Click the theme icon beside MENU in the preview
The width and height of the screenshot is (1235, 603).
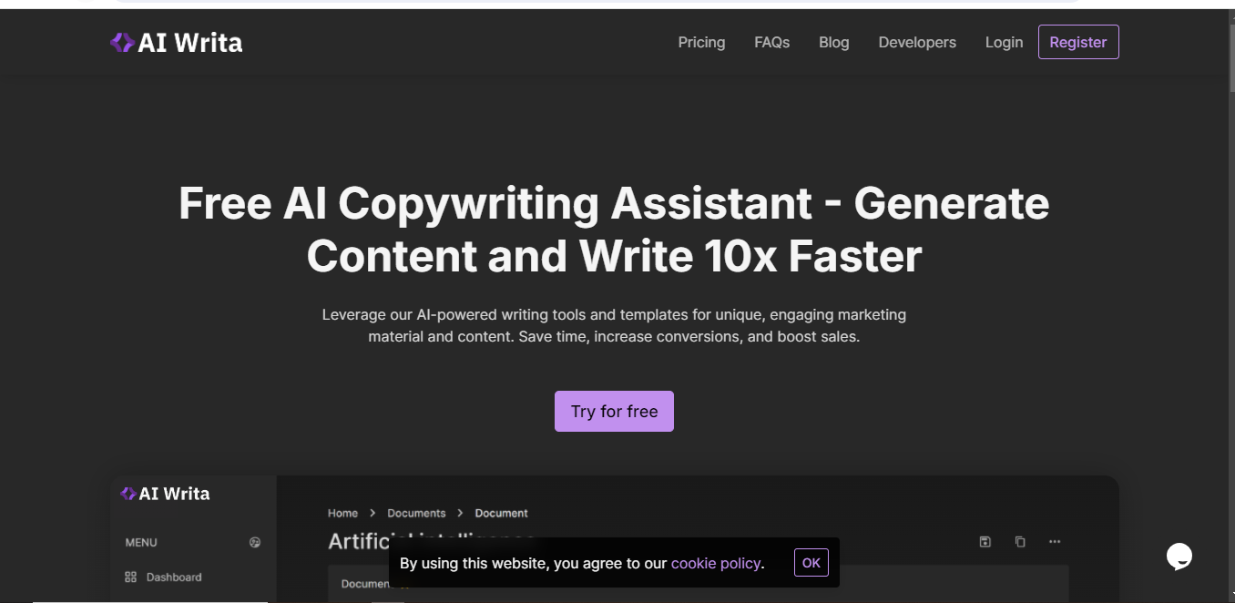click(255, 542)
